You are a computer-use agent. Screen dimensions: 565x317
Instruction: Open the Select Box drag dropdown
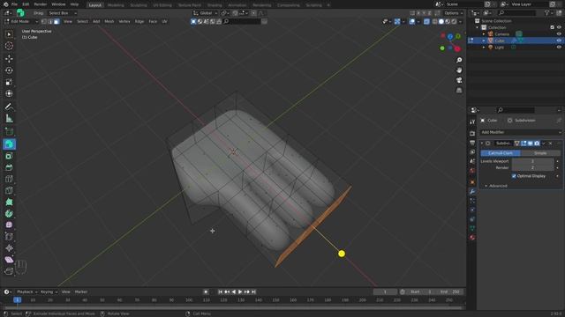63,13
